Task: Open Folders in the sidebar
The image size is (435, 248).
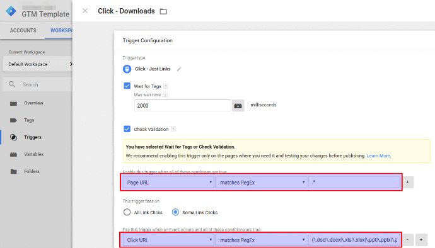Action: click(32, 171)
